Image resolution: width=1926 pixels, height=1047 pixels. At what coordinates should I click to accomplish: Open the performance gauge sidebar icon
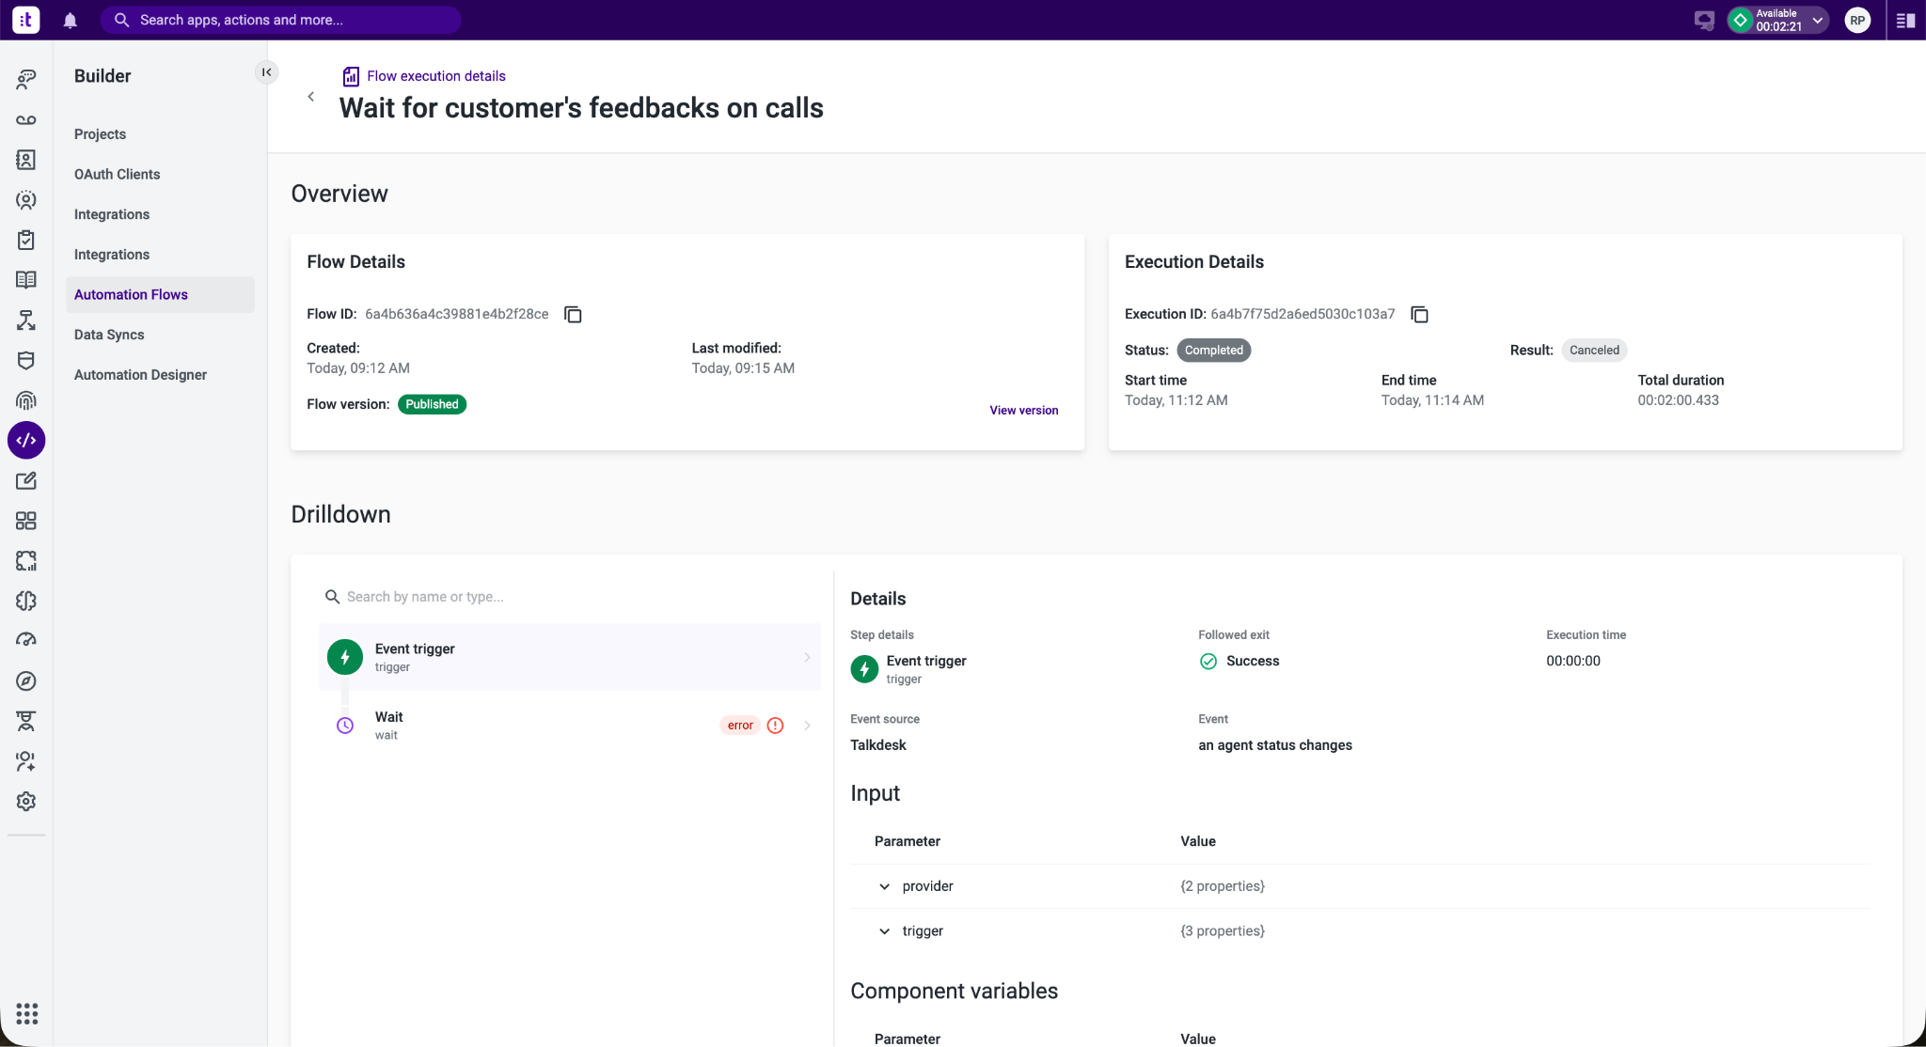click(26, 640)
